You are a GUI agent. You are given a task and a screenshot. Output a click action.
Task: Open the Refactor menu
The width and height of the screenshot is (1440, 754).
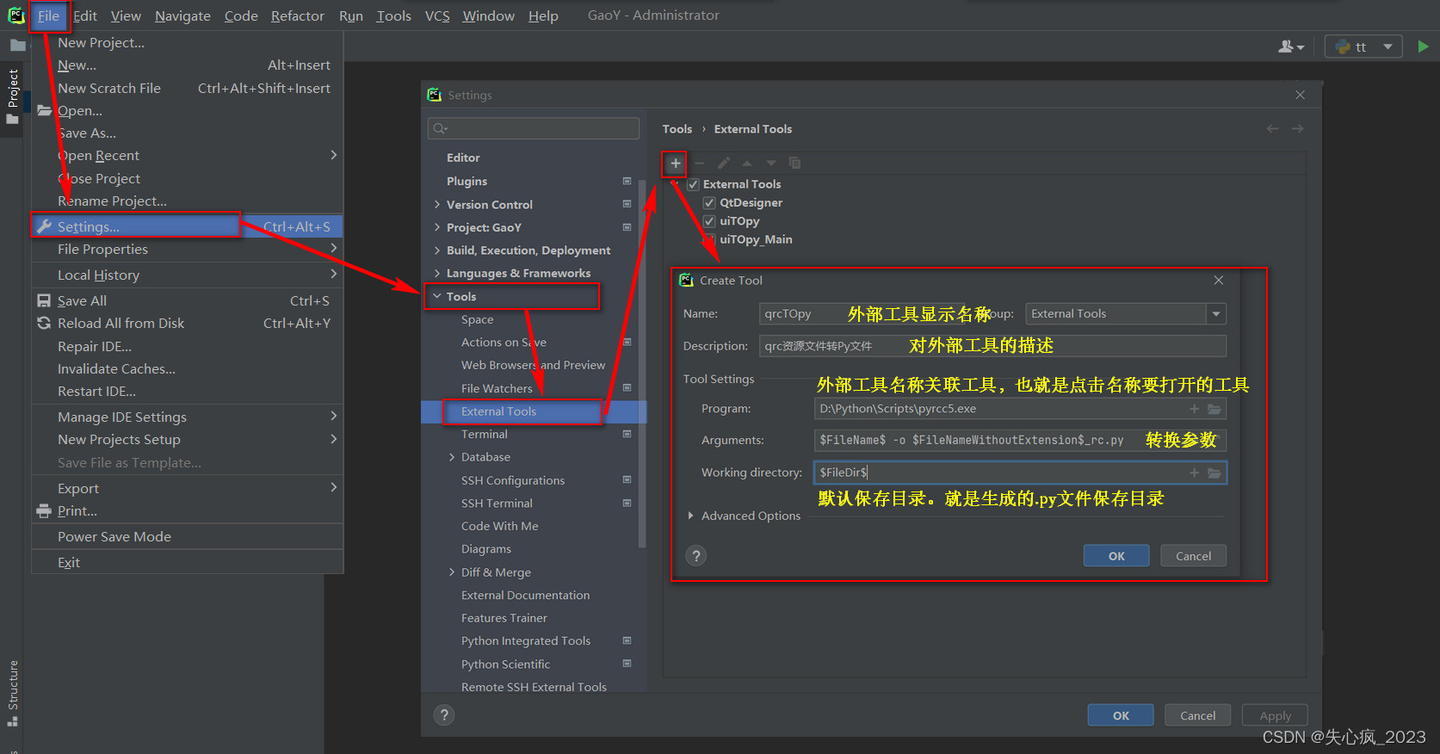[297, 15]
